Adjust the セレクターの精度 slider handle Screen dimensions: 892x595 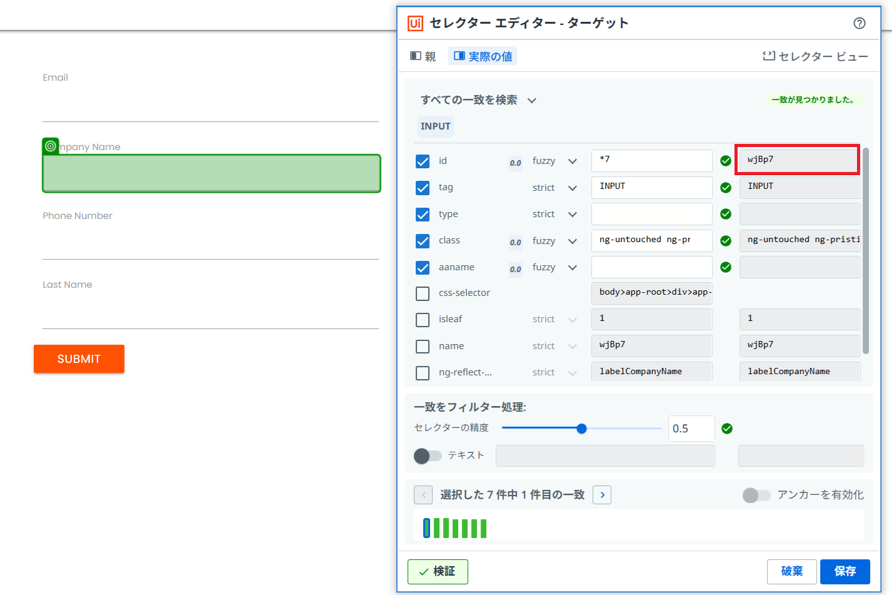pos(582,429)
